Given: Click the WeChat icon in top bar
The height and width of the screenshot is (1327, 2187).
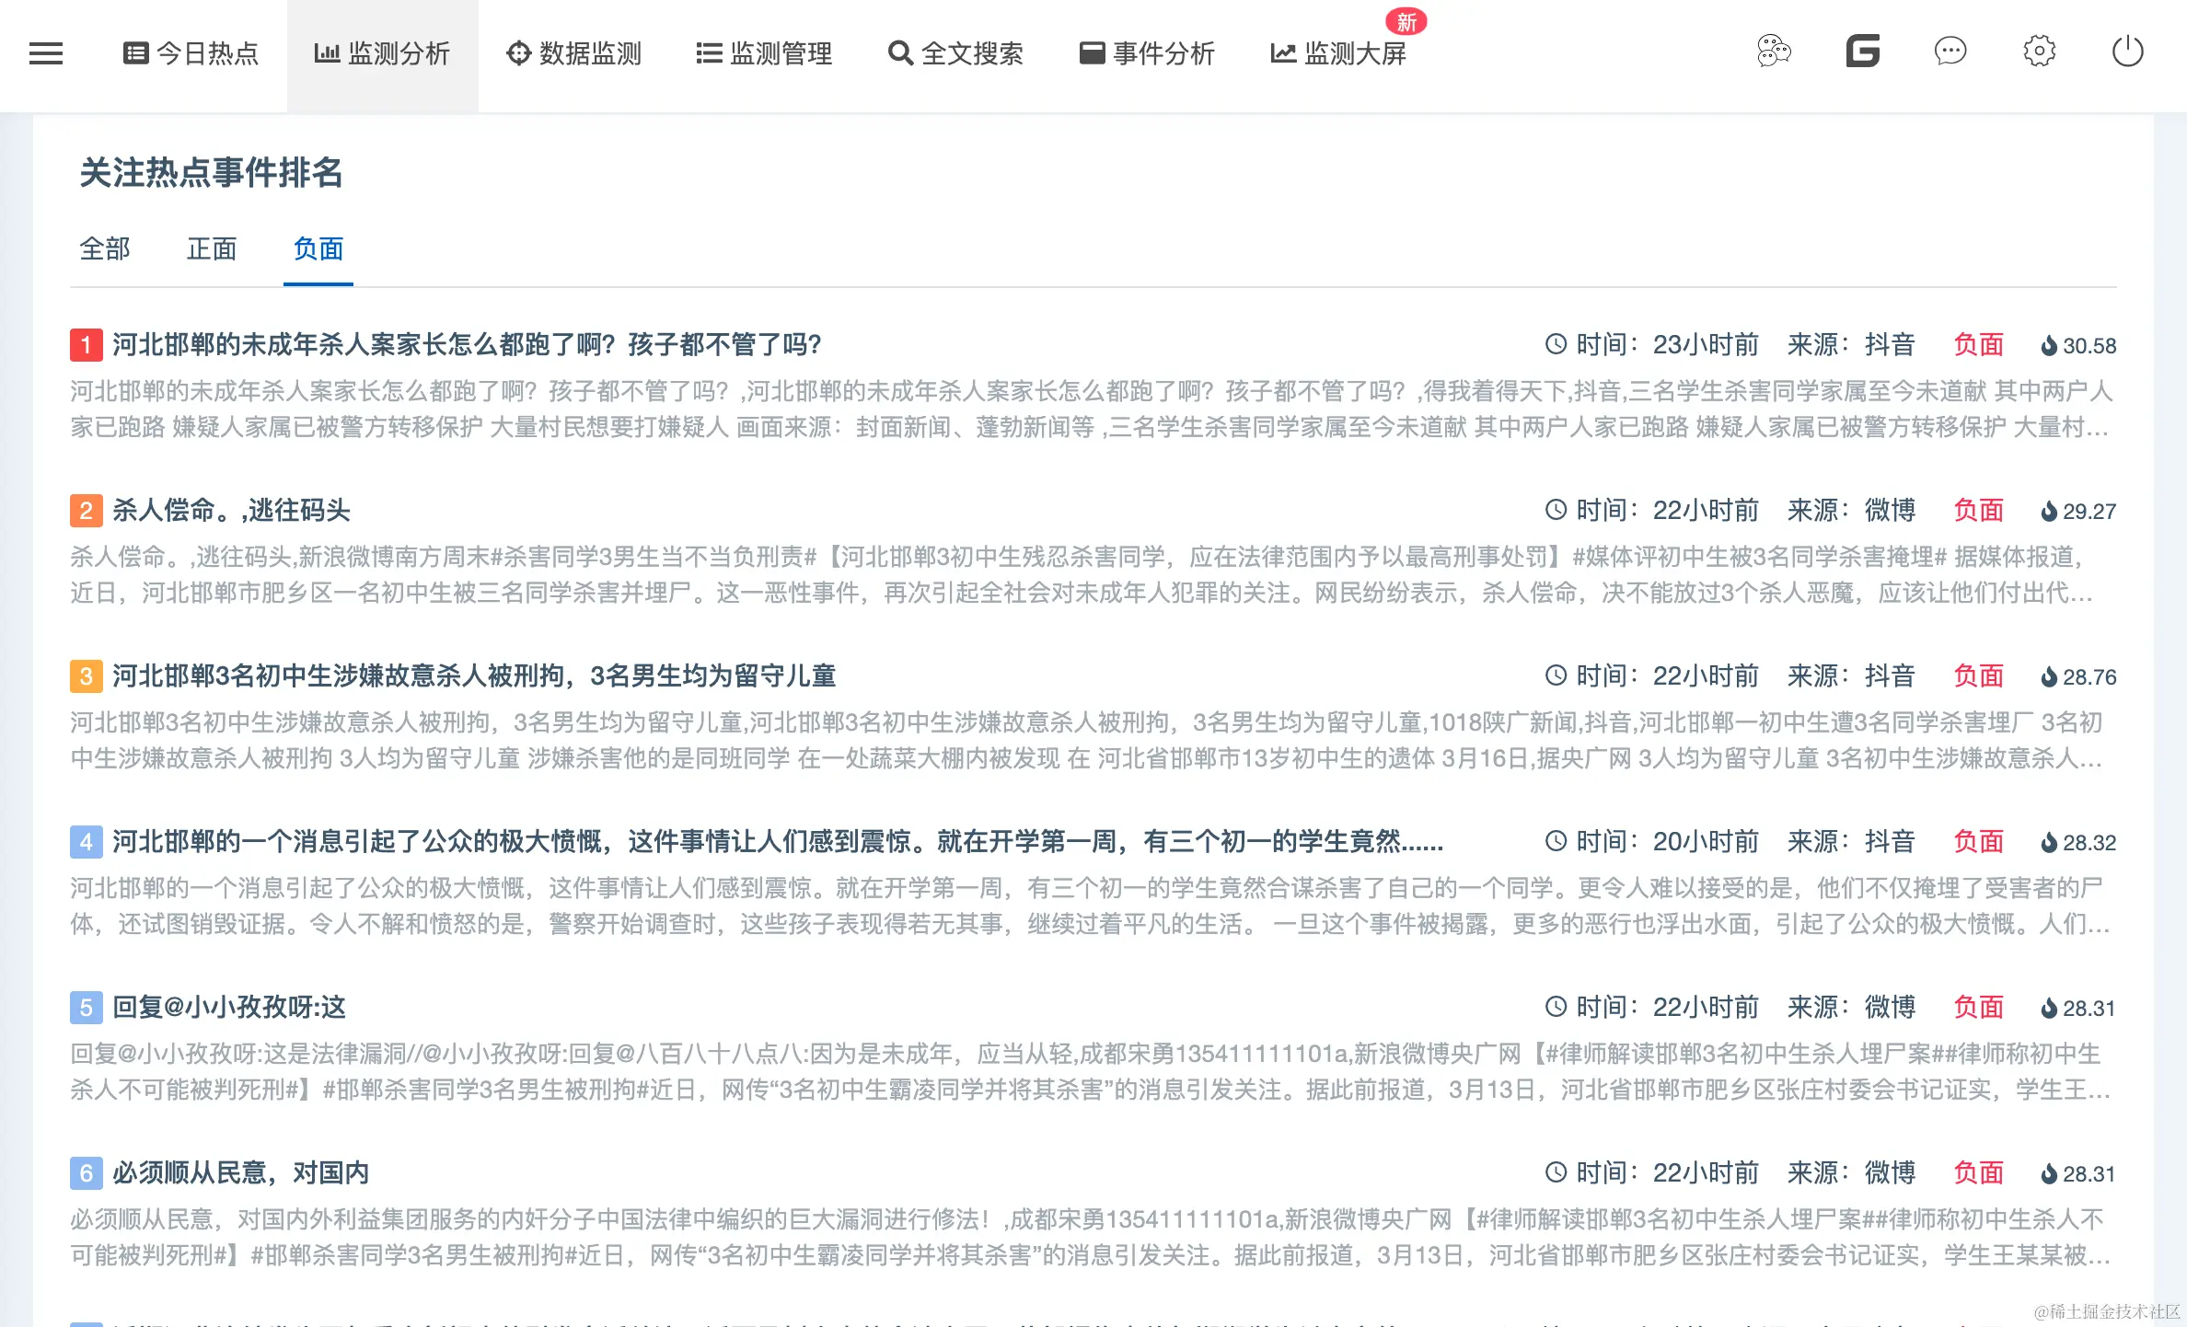Looking at the screenshot, I should (x=1774, y=52).
